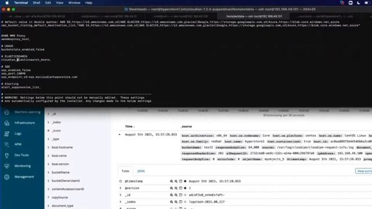Toggle column for _index in table

click(181, 202)
